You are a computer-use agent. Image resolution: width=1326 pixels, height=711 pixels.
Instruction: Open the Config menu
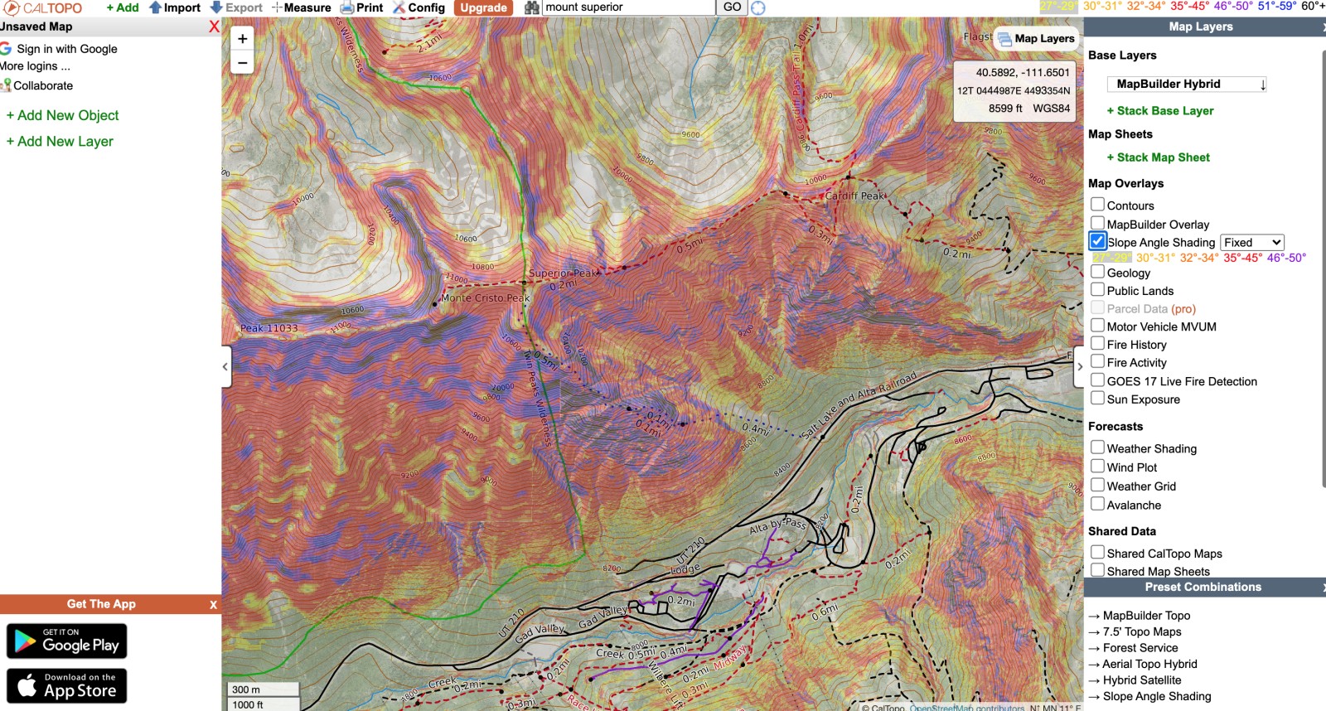(419, 7)
